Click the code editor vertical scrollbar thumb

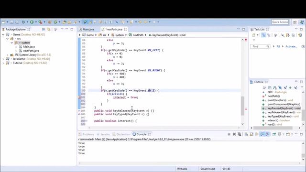(242, 106)
